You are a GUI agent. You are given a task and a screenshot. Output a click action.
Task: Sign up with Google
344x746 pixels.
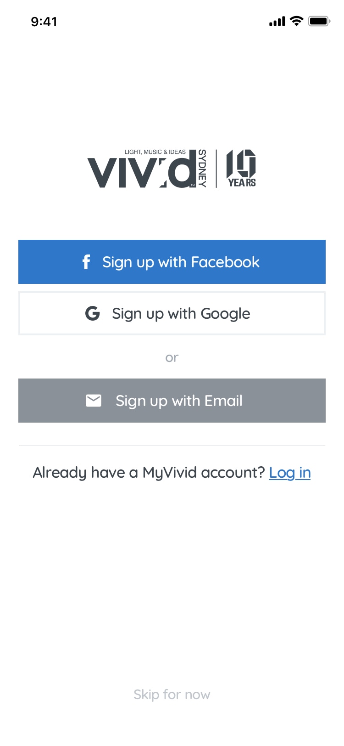[x=172, y=313]
